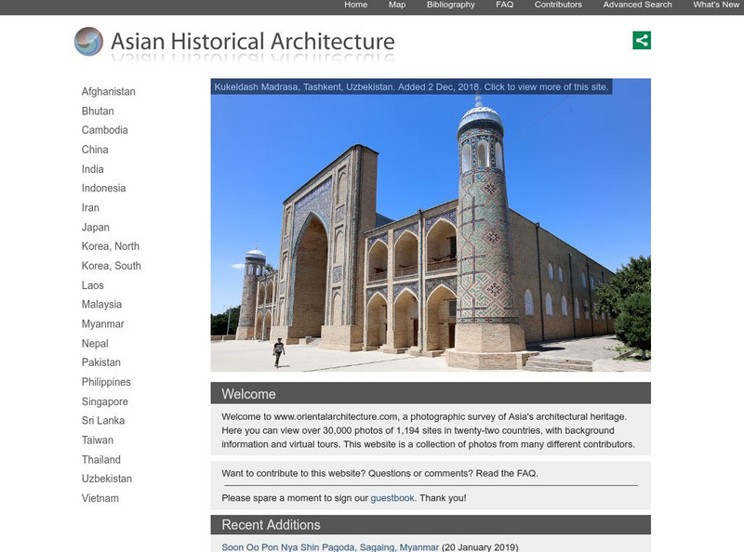This screenshot has width=744, height=552.
Task: Open the Cambodia country page
Action: point(104,130)
